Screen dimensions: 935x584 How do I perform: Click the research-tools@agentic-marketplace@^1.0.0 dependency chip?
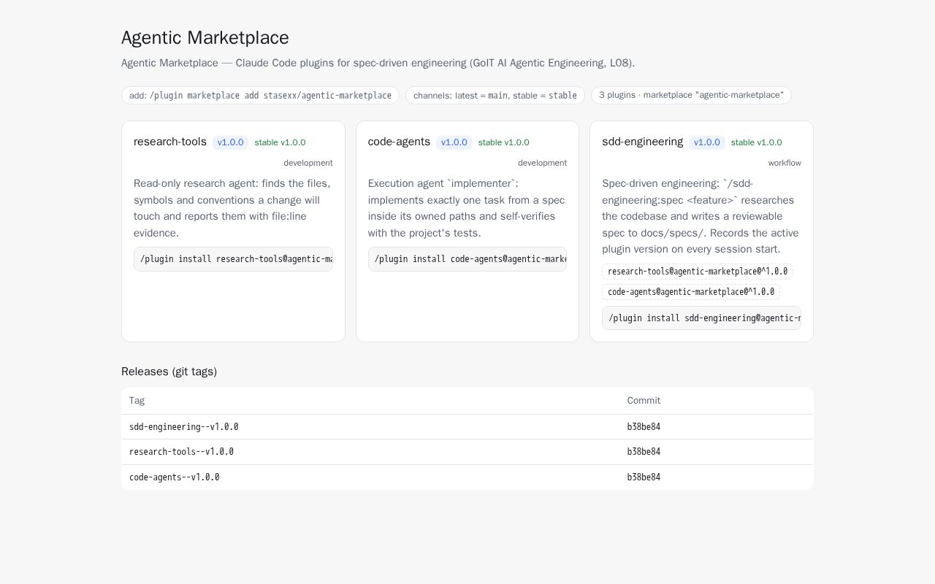click(698, 272)
